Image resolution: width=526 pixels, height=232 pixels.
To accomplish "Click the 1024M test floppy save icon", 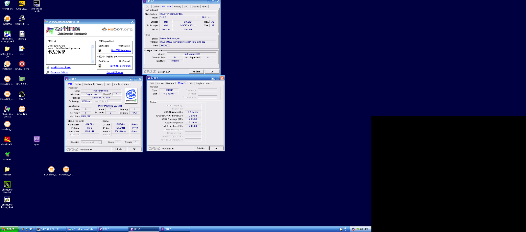I will tap(100, 66).
